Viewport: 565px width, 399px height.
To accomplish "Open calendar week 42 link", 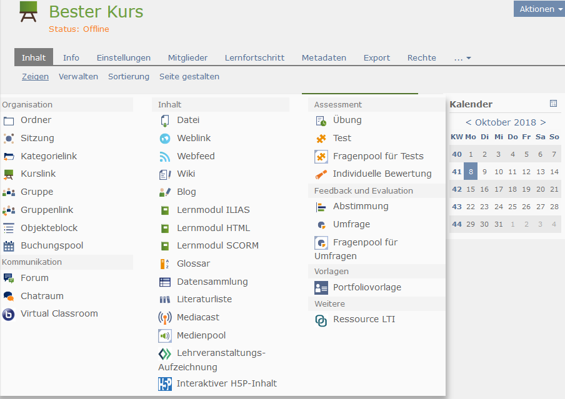I will click(x=456, y=189).
